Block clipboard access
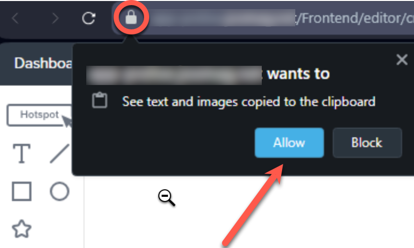 367,143
